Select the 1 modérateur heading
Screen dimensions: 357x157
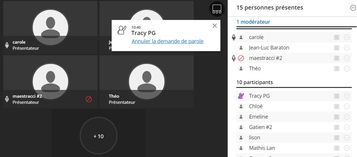(x=253, y=22)
